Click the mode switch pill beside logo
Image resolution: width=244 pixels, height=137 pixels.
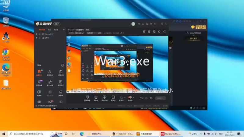click(57, 24)
